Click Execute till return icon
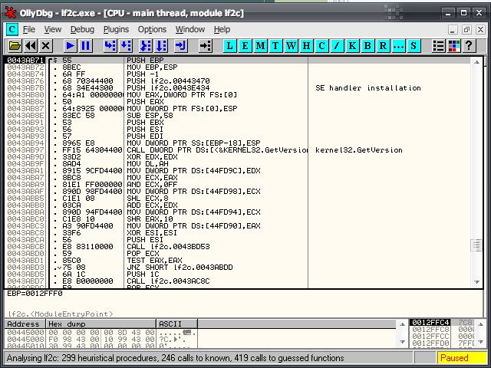 tap(181, 46)
